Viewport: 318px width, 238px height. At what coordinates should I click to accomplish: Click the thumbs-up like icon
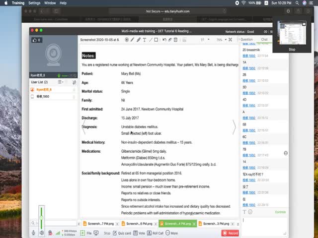click(34, 40)
